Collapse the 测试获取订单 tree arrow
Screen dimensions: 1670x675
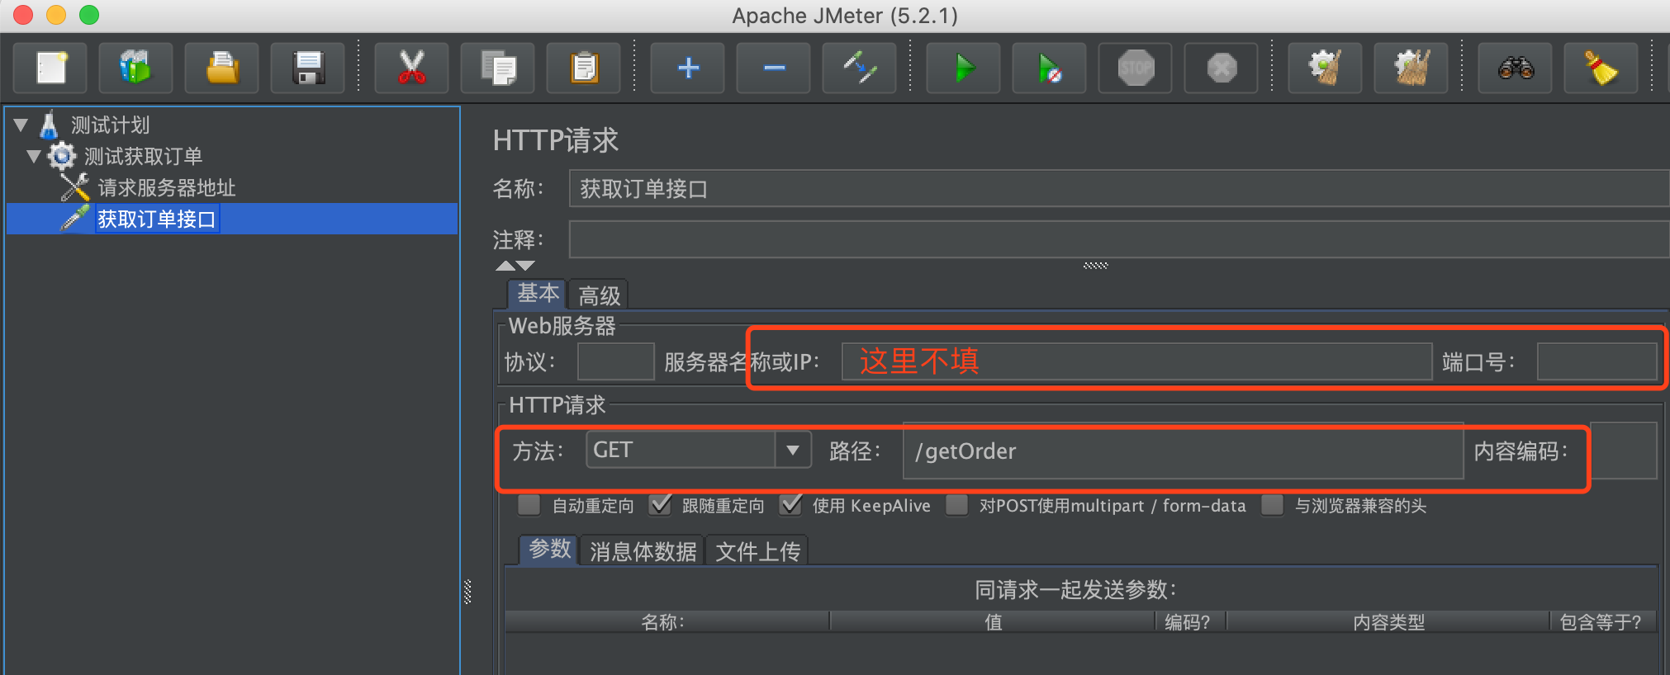tap(34, 156)
